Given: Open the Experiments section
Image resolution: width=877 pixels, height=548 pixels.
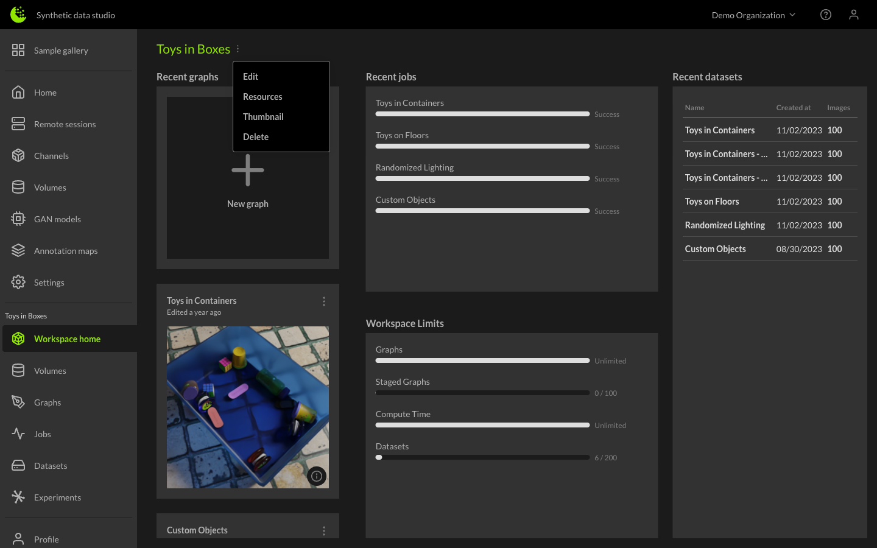Looking at the screenshot, I should point(57,497).
